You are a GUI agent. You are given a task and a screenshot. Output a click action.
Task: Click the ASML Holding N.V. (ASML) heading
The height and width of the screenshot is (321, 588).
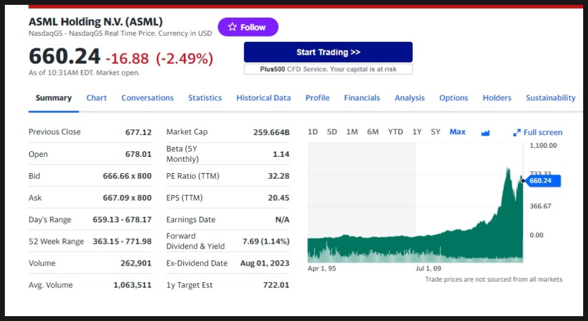pos(96,22)
